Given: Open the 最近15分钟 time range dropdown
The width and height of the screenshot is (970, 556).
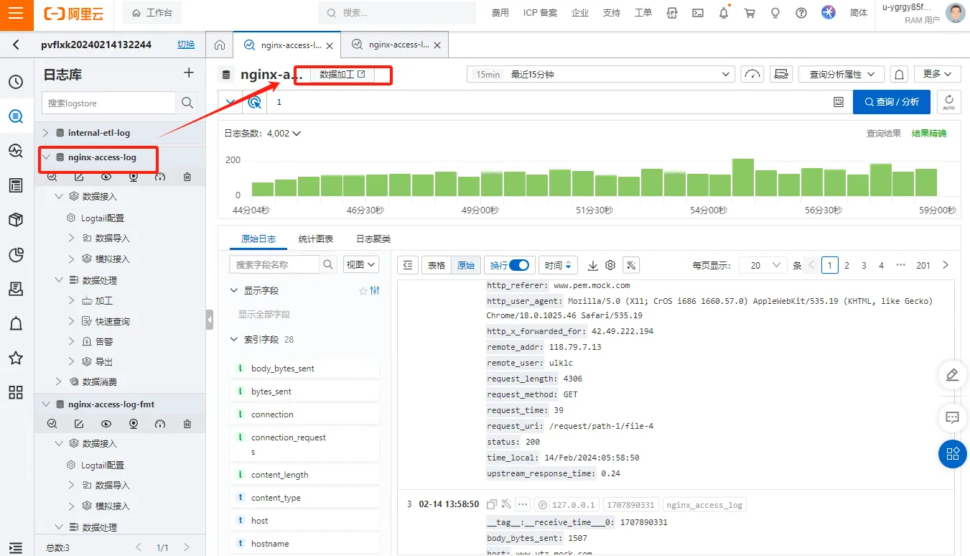Looking at the screenshot, I should tap(601, 74).
